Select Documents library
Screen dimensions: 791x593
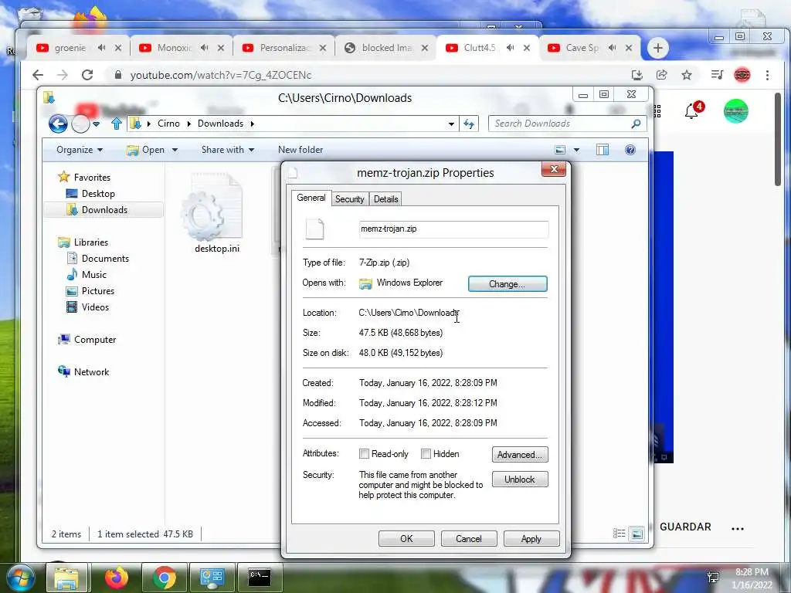click(x=98, y=259)
